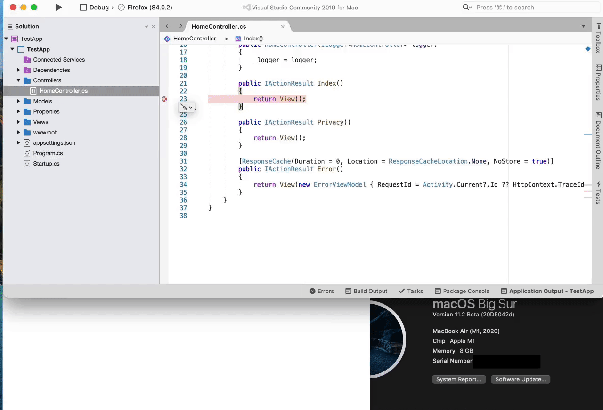Viewport: 603px width, 410px height.
Task: Click the Models folder icon
Action: pyautogui.click(x=27, y=101)
